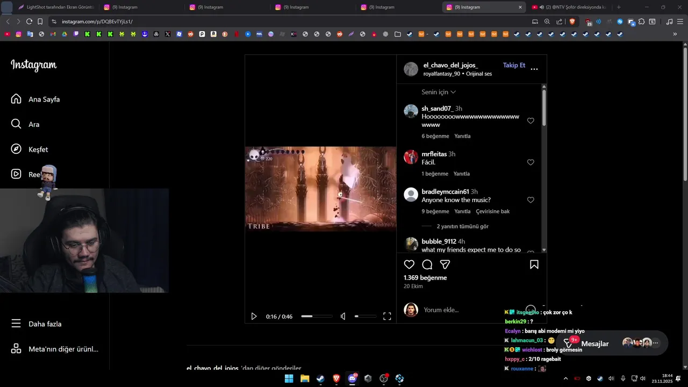Open the sh_sand07_ commenter profile
The width and height of the screenshot is (688, 387).
pos(437,109)
